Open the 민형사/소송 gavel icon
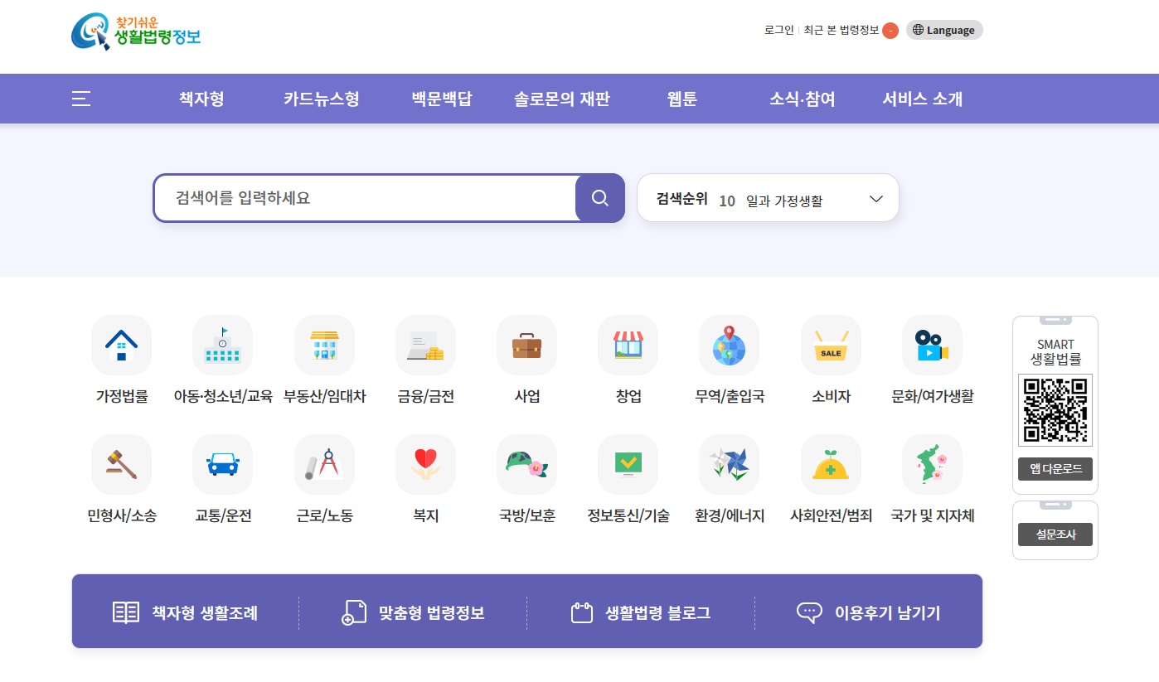 click(x=121, y=465)
